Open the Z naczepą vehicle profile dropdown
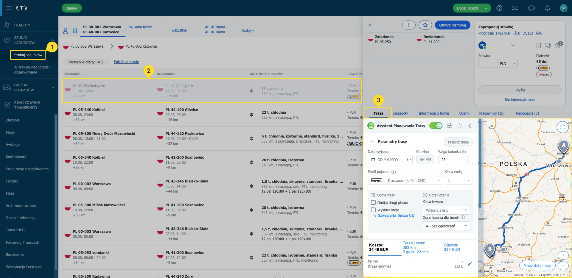This screenshot has height=278, width=572. [x=405, y=180]
